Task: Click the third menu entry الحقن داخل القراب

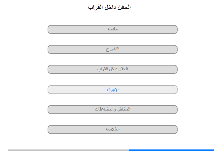Action: click(x=113, y=69)
